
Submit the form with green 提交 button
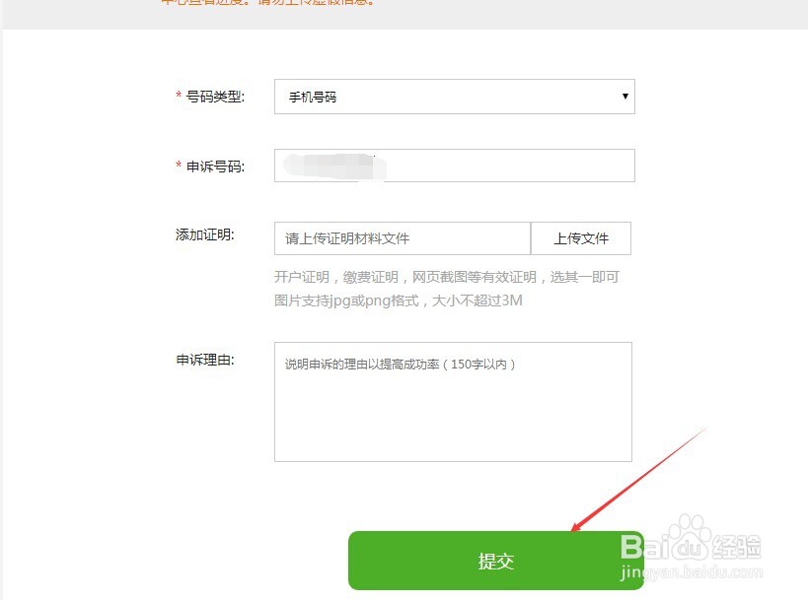click(x=495, y=561)
